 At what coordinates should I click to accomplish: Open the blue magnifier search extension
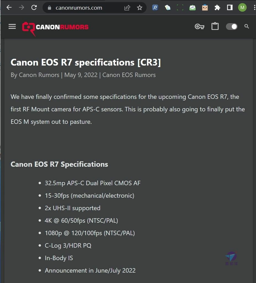tap(155, 7)
